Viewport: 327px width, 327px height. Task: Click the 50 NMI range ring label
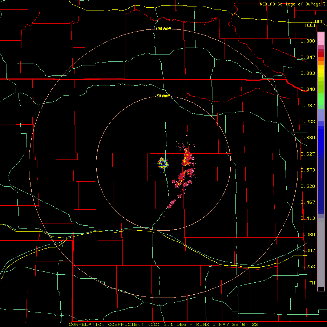[x=163, y=96]
